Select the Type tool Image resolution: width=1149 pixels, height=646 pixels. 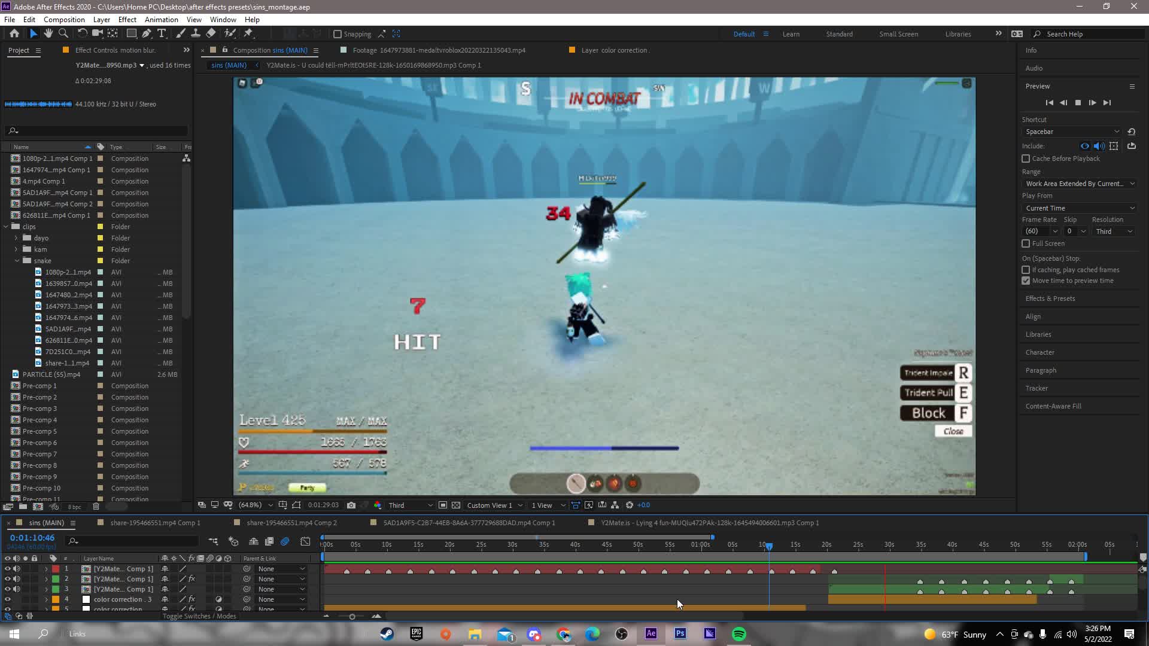[x=162, y=33]
